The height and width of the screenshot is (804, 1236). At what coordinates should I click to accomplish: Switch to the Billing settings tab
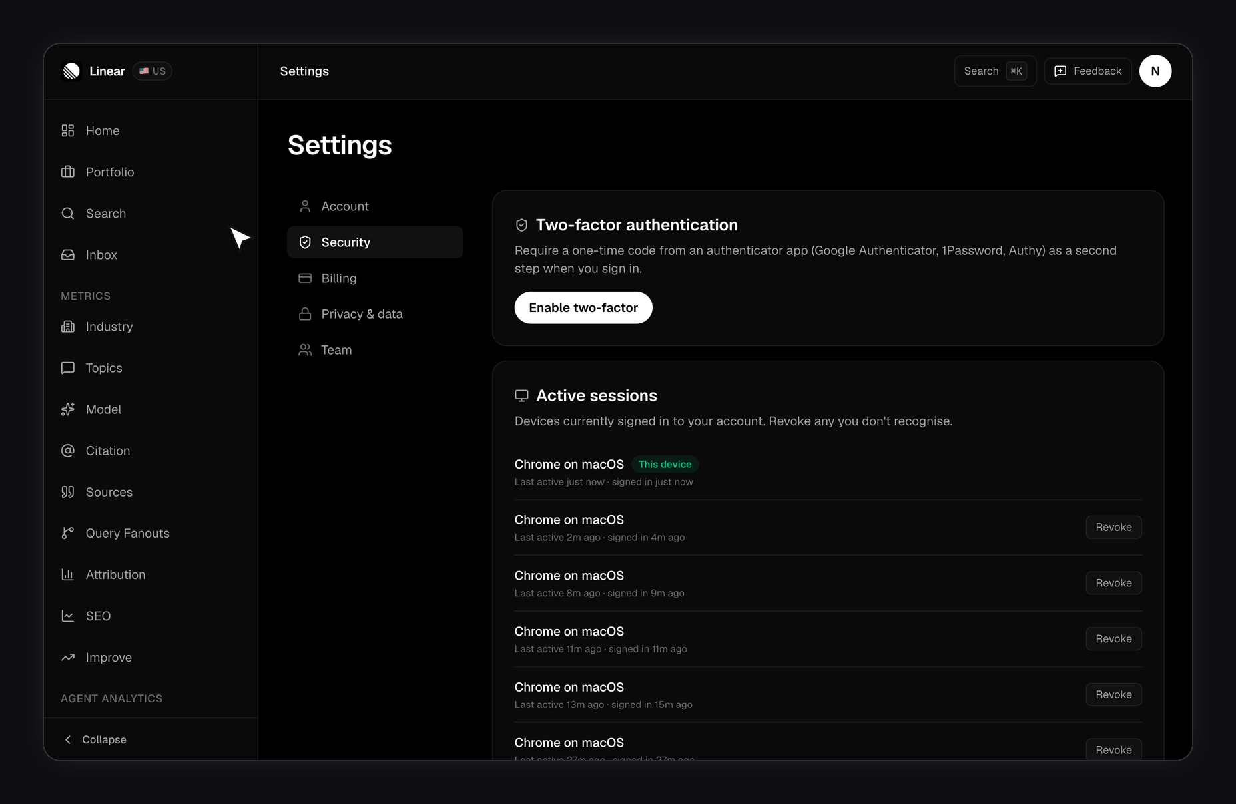375,278
